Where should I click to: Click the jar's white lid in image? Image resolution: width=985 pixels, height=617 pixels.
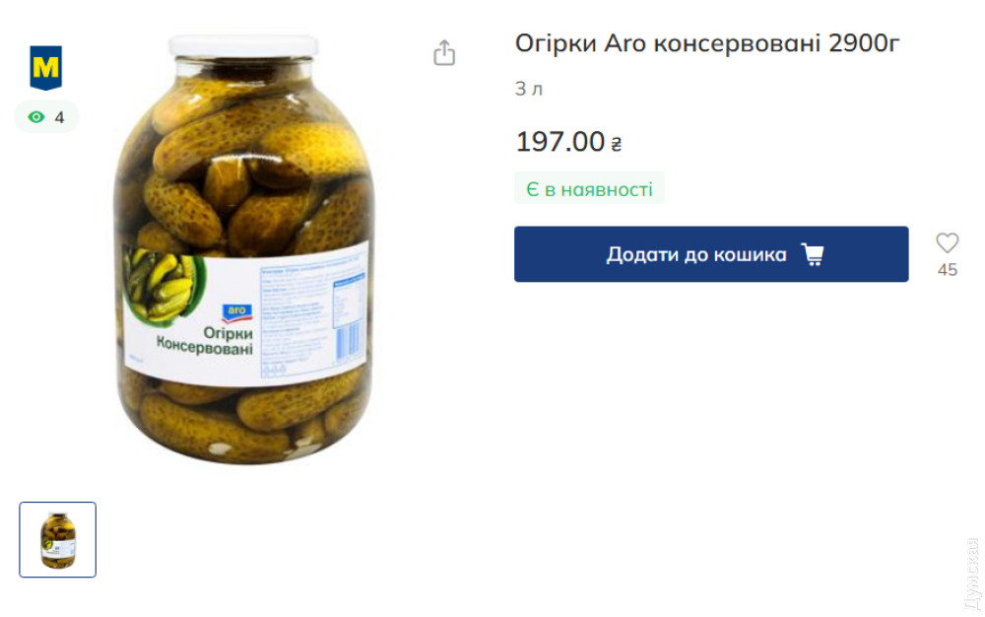[x=243, y=46]
